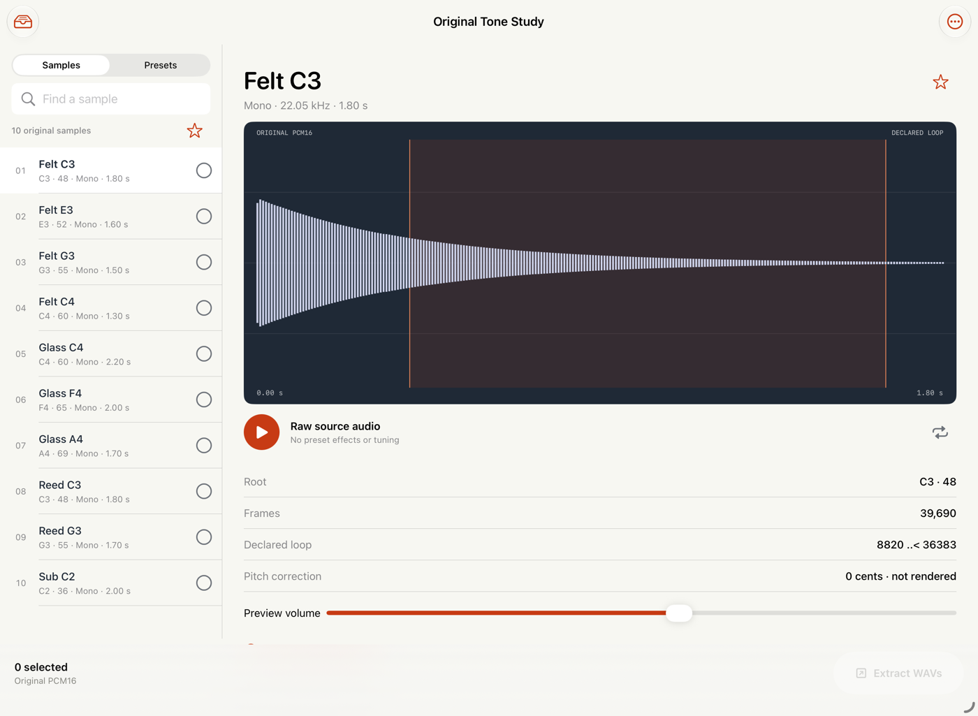Open the Glass C4 sample row
The height and width of the screenshot is (716, 978).
pos(111,354)
